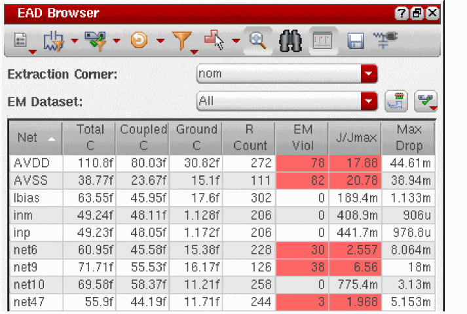Sort by Coupled C column header
Image resolution: width=467 pixels, height=314 pixels.
tap(142, 138)
